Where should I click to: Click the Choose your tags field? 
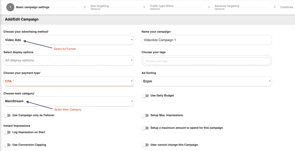[207, 61]
